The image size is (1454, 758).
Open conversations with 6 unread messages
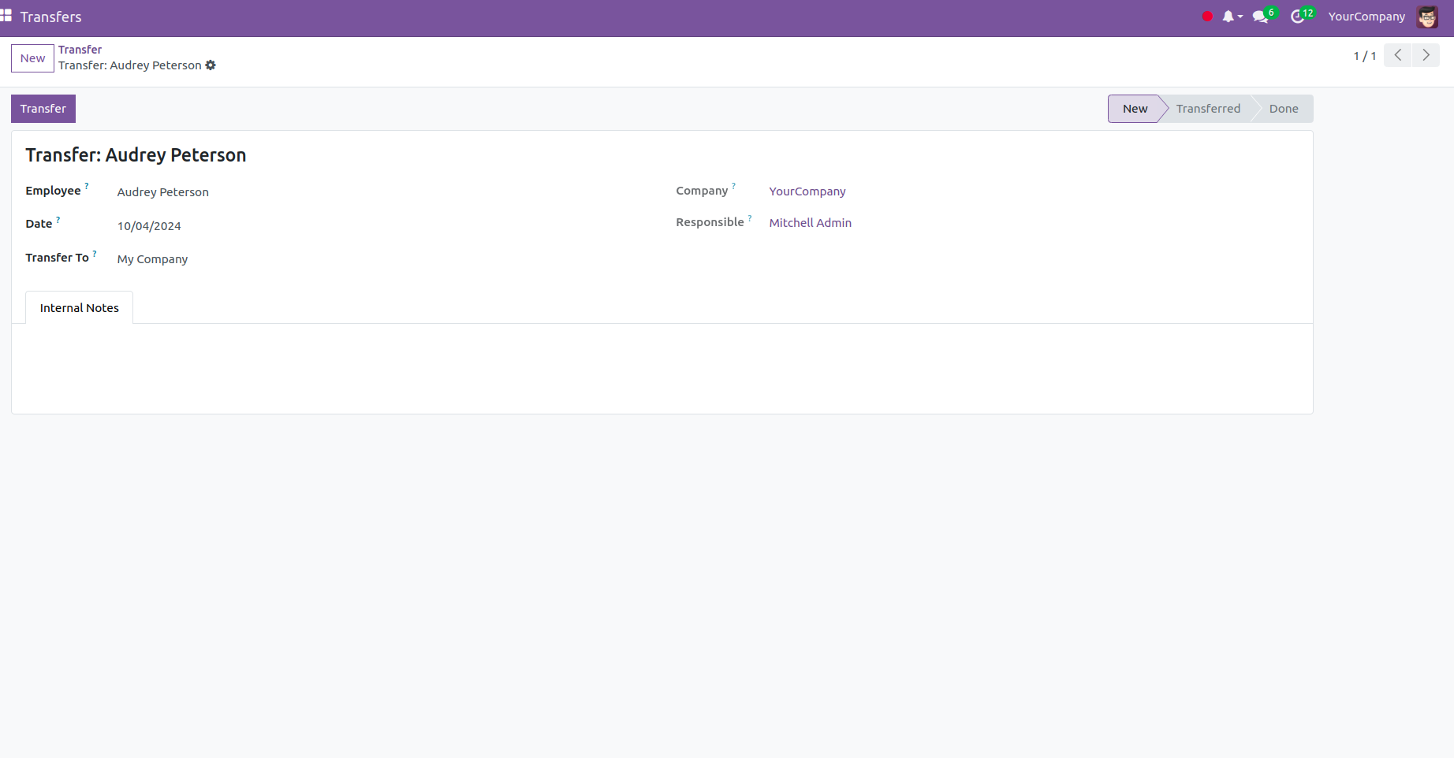click(x=1262, y=17)
